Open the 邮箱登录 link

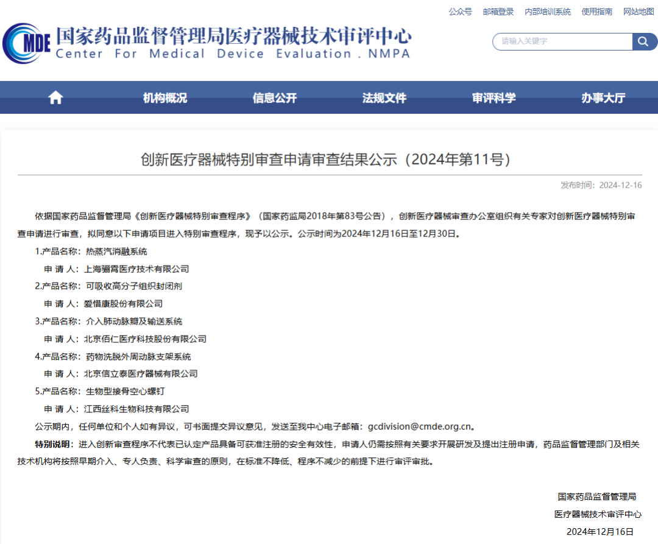(498, 12)
